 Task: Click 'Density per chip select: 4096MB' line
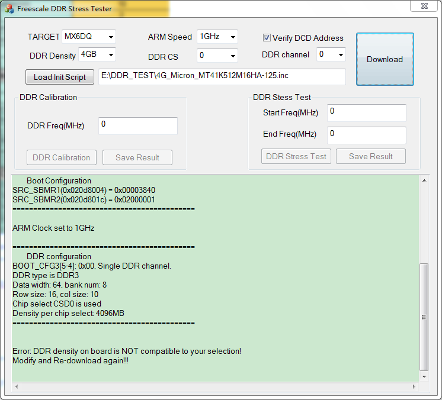(68, 313)
